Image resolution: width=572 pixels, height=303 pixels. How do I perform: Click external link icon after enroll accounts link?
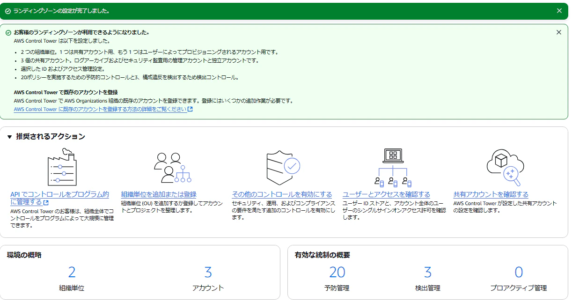point(190,109)
